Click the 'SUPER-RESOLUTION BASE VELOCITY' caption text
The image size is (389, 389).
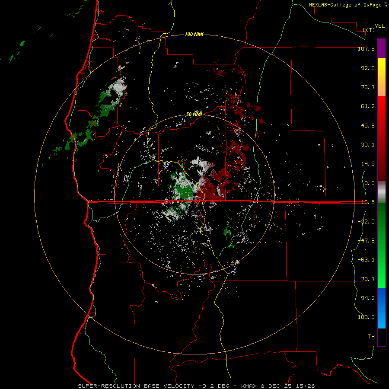[136, 386]
